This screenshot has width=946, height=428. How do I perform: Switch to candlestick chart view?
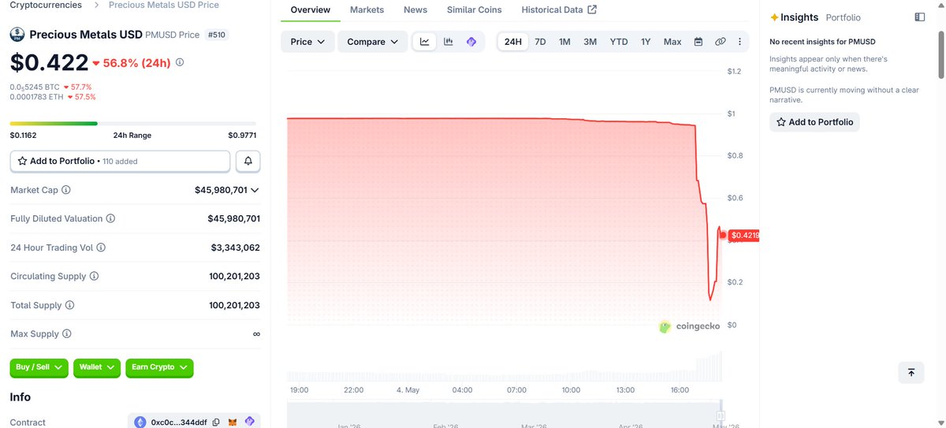click(448, 42)
